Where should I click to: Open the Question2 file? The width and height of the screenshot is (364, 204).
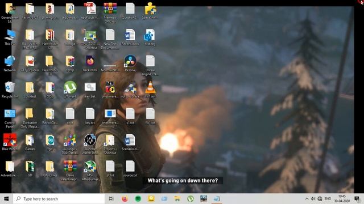[130, 11]
